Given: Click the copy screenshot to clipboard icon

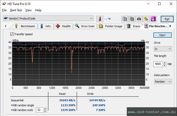Looking at the screenshot, I should click(x=132, y=19).
